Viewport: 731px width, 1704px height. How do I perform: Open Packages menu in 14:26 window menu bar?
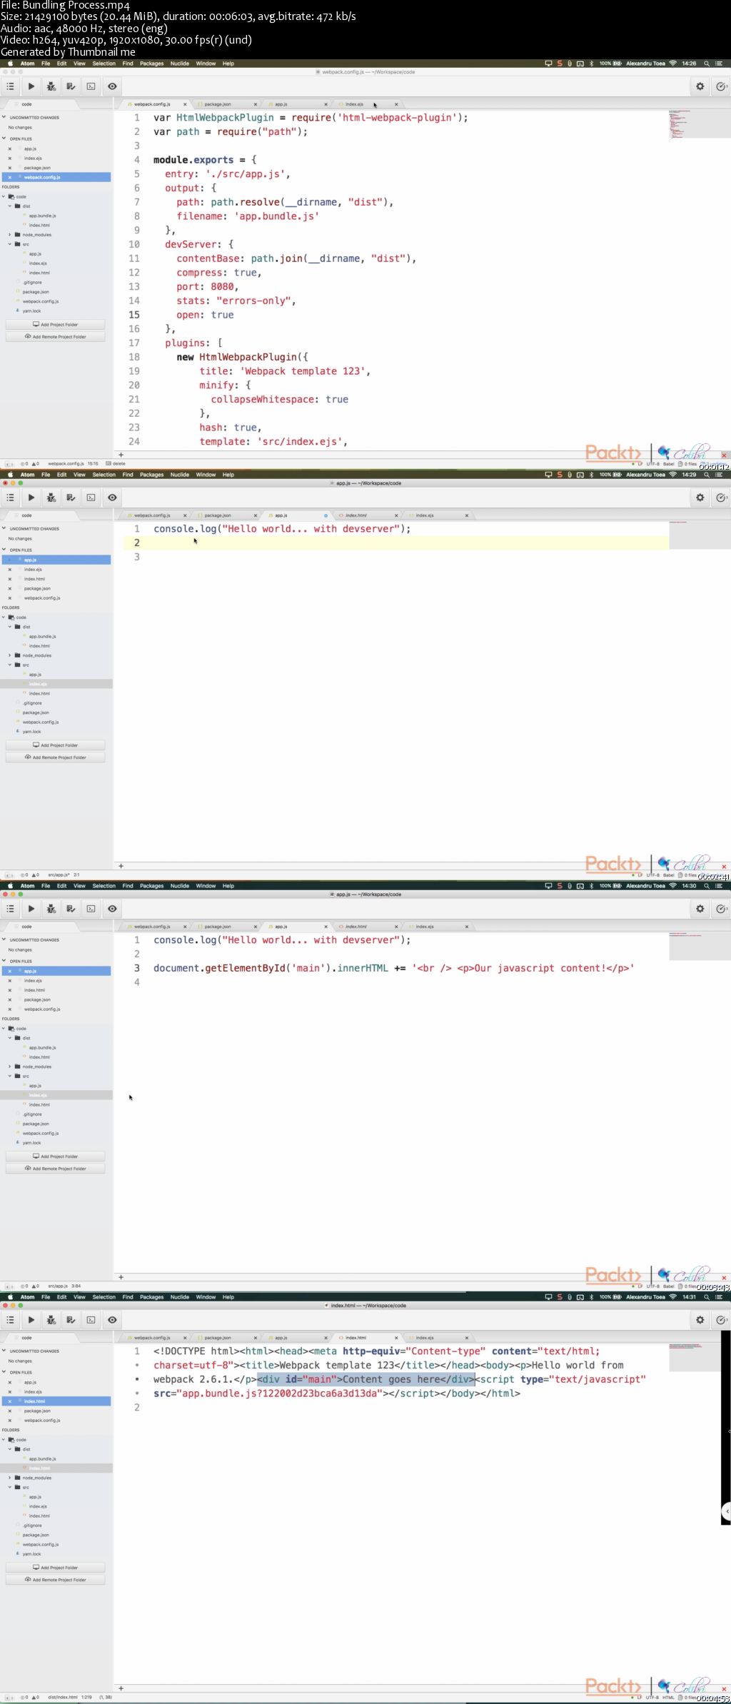[x=152, y=64]
